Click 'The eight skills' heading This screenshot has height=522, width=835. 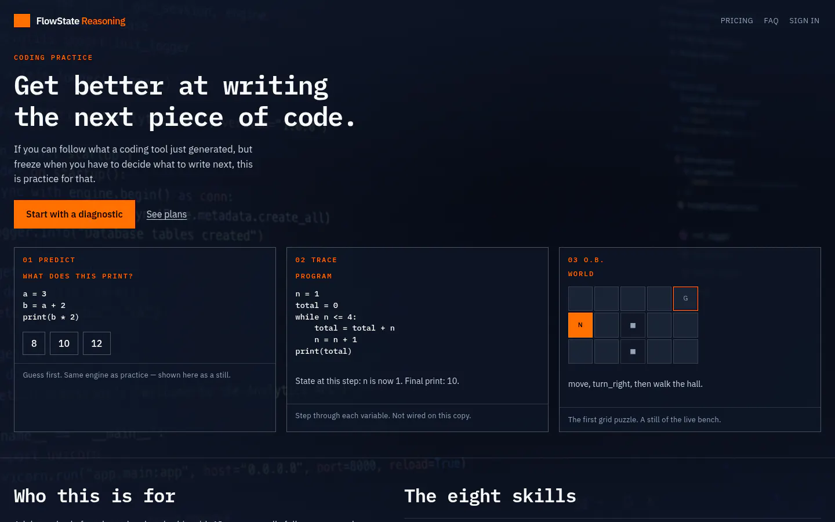[x=490, y=496]
